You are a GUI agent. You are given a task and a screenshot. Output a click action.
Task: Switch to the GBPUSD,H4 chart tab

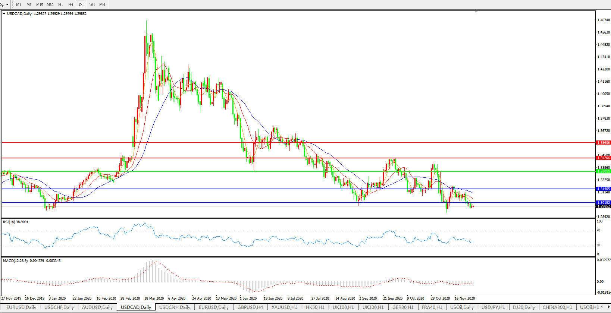tap(250, 307)
